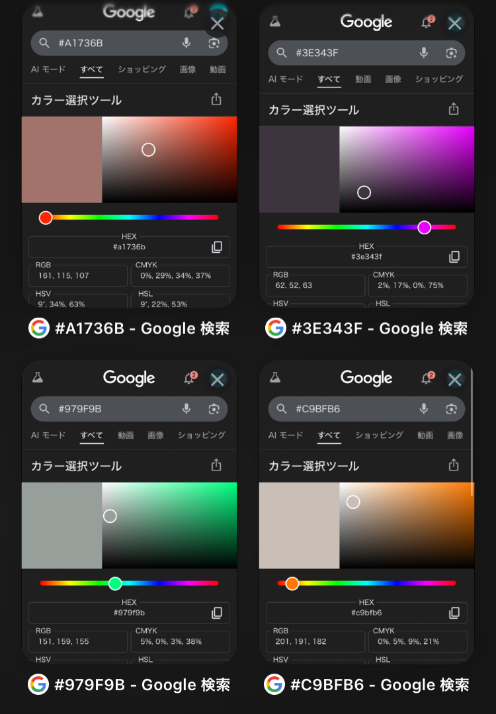The height and width of the screenshot is (714, 496).
Task: Open the #3E343F - Google 検索 tab
Action: [367, 328]
